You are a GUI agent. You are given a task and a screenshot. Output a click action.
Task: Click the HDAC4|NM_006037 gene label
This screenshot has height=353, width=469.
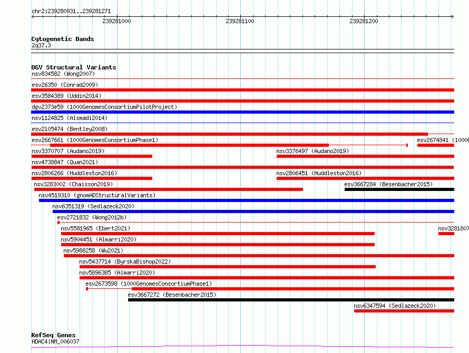point(55,341)
